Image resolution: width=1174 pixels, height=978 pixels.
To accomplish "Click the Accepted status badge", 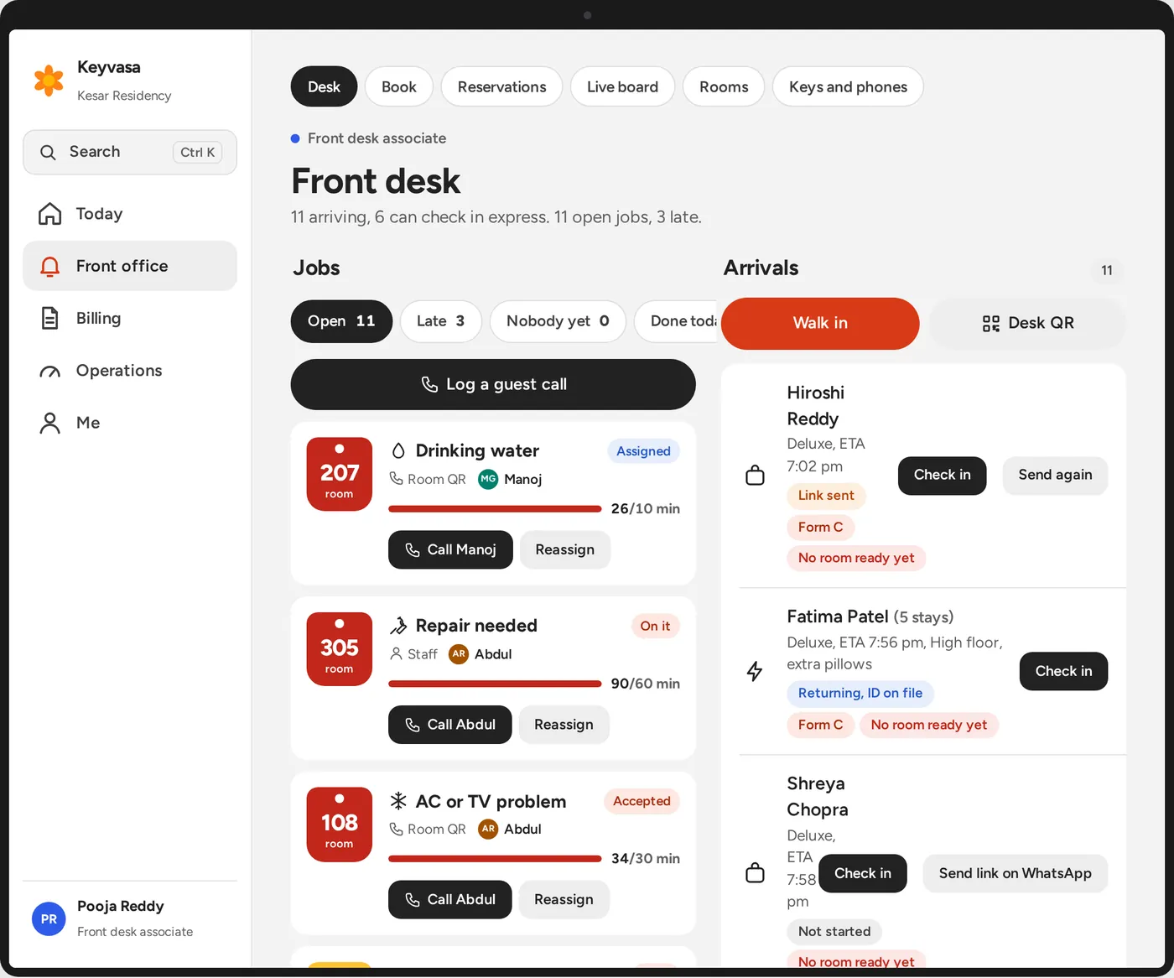I will (642, 802).
